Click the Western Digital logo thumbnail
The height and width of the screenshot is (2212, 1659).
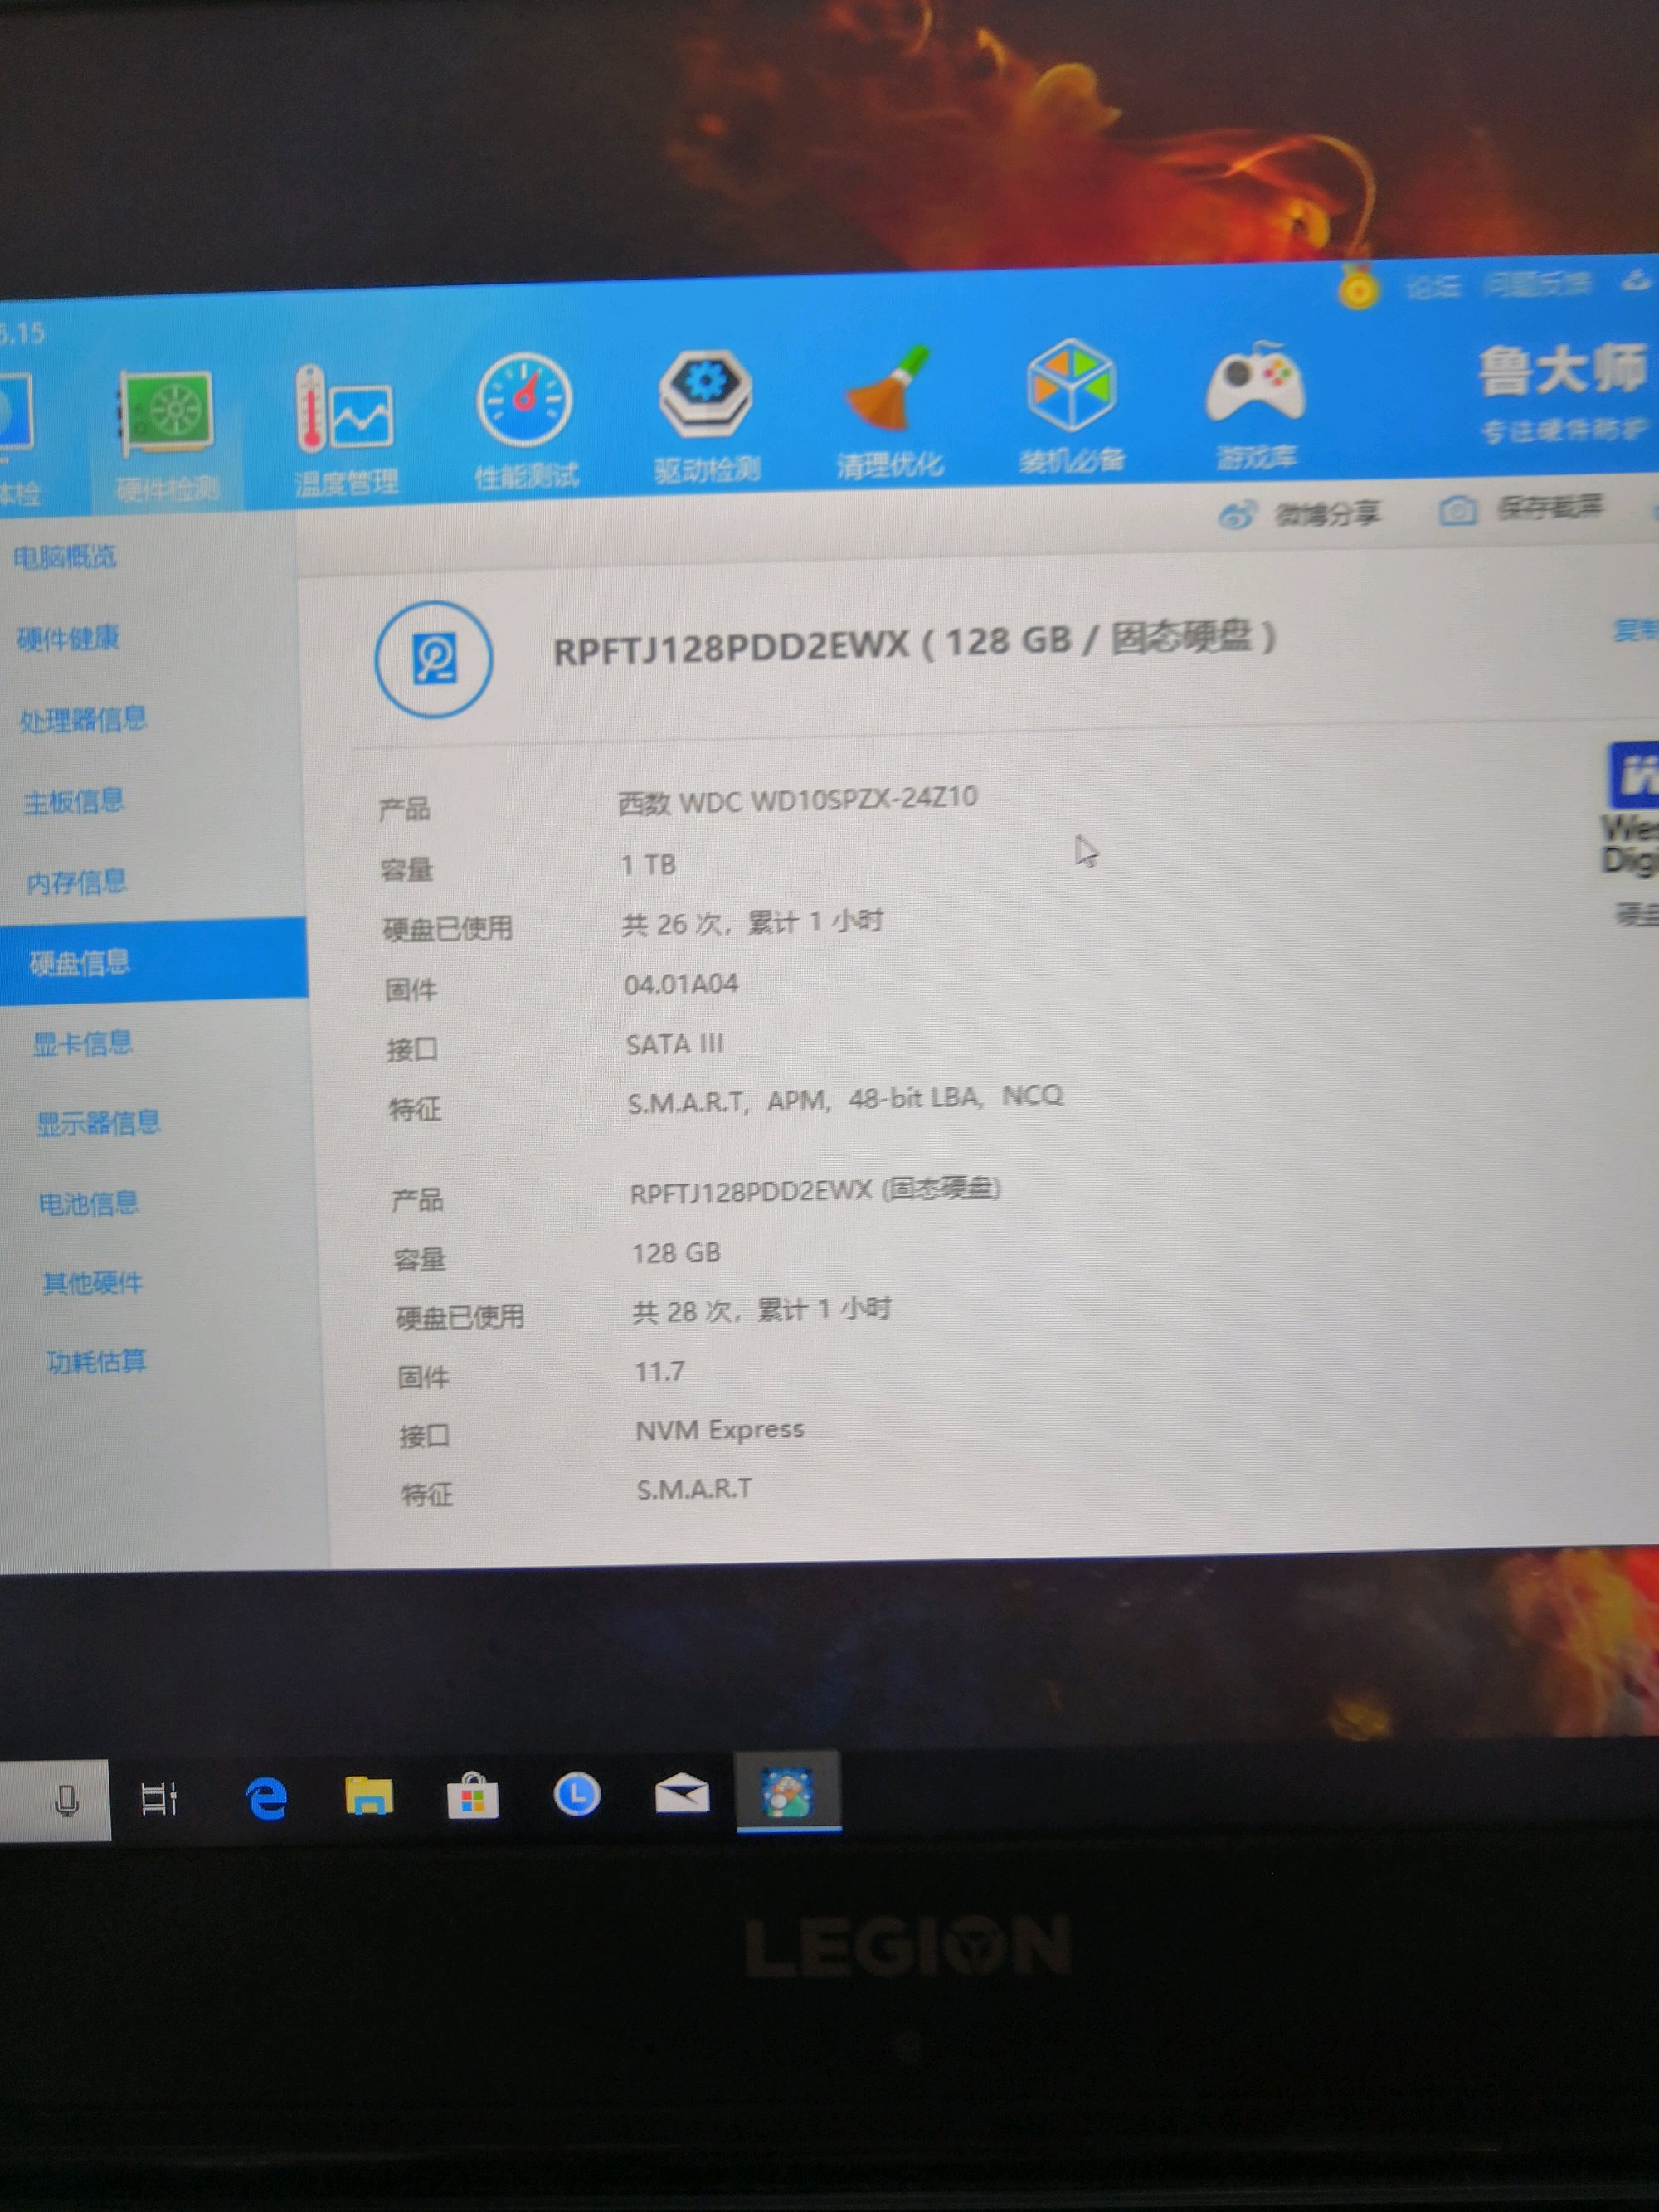click(x=1632, y=810)
